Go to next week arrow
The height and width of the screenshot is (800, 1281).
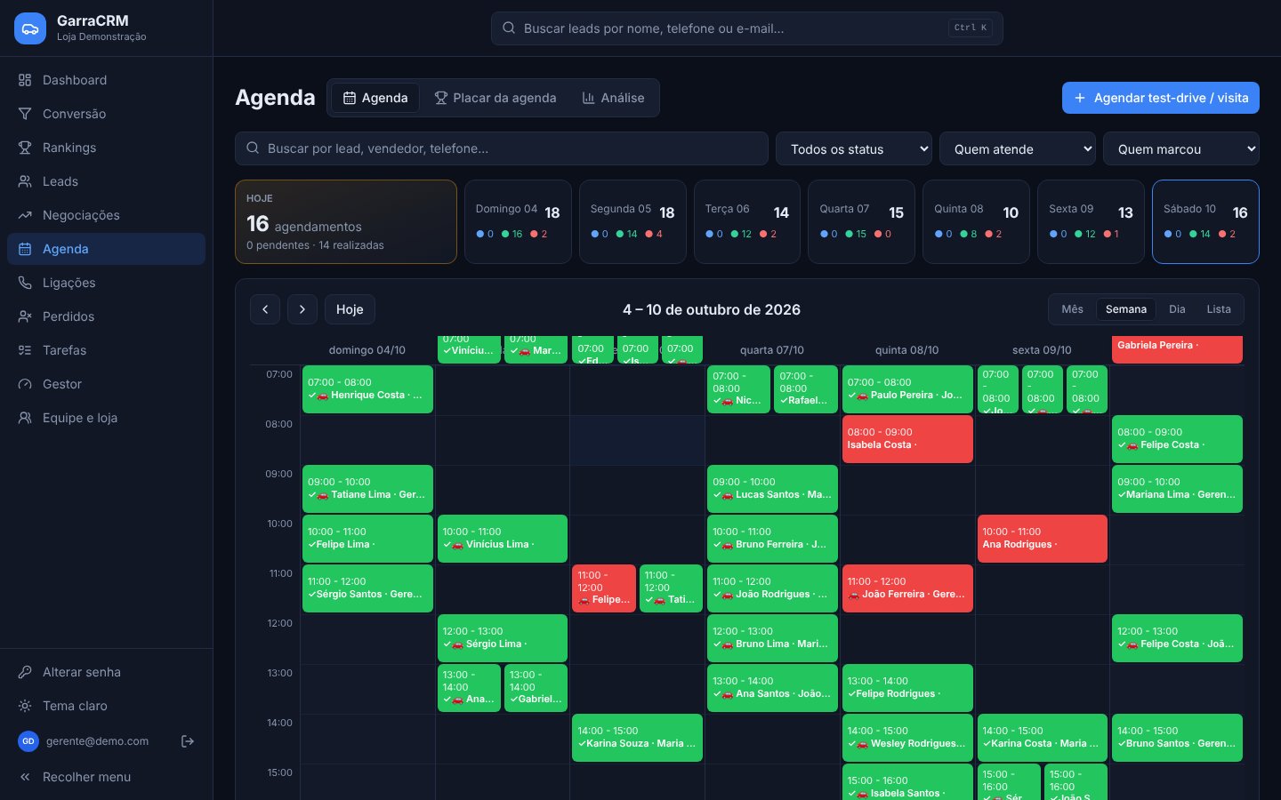pos(302,309)
